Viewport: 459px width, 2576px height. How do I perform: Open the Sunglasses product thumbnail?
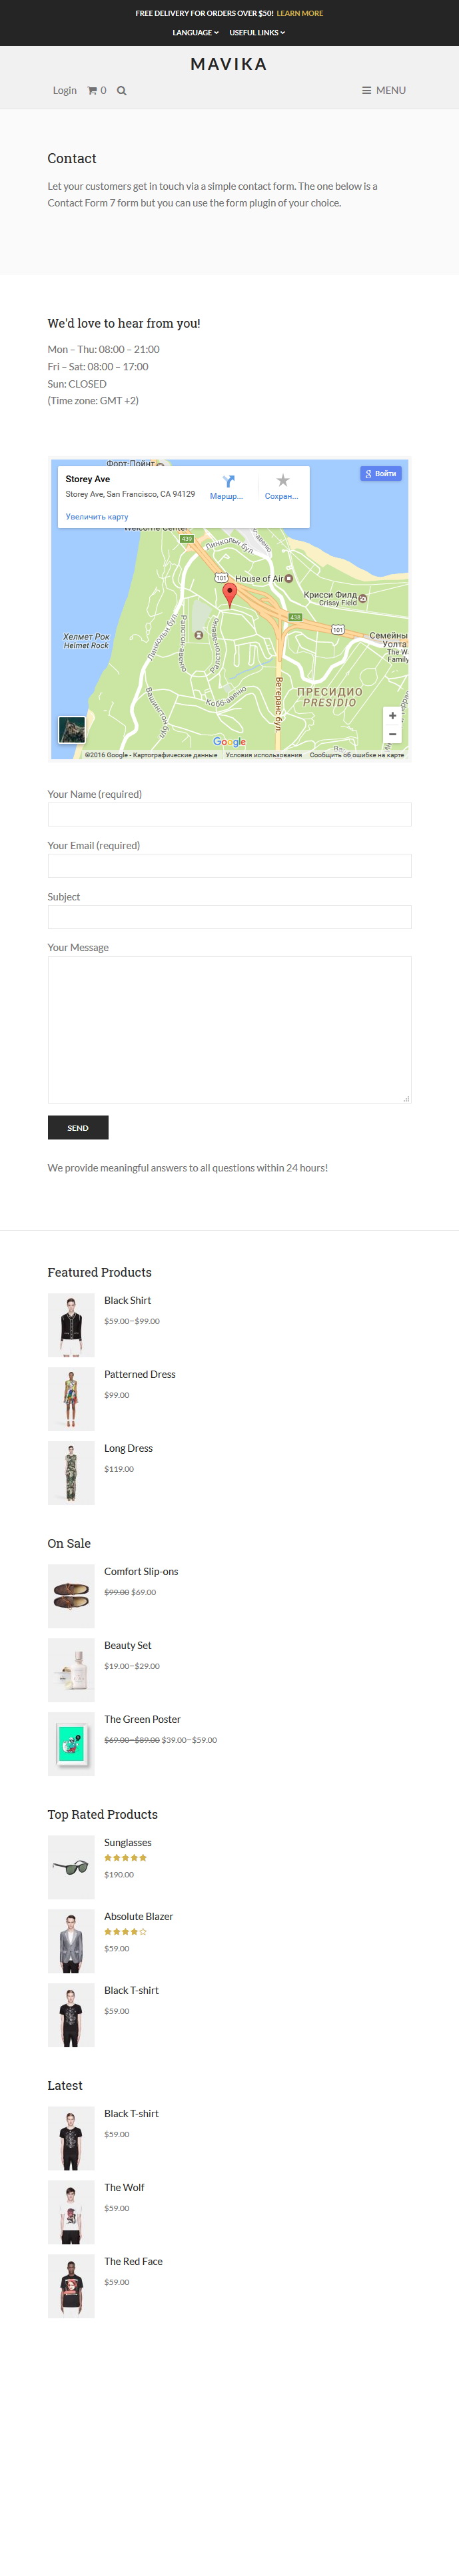(x=71, y=1866)
